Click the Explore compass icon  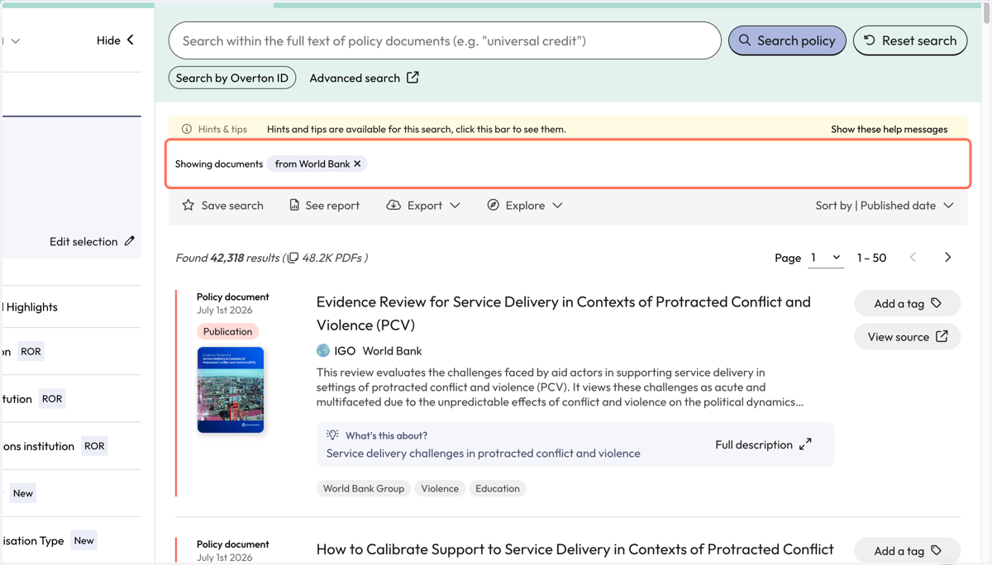click(x=494, y=205)
